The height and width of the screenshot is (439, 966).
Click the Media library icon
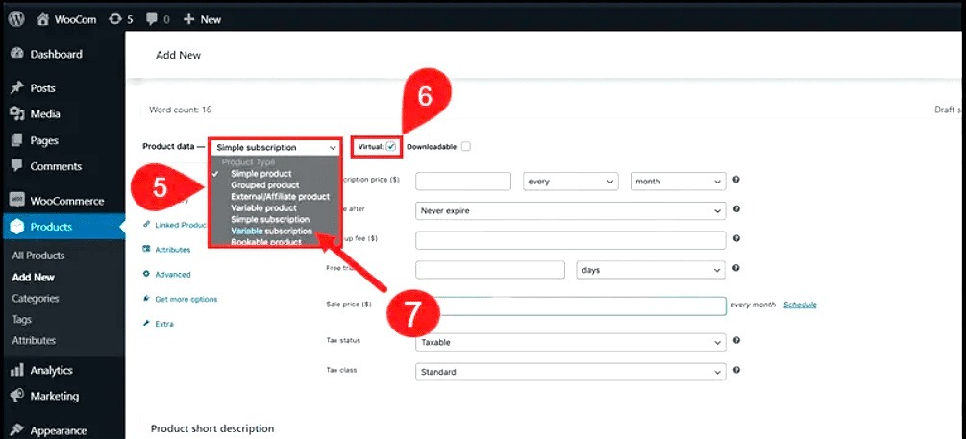click(17, 114)
